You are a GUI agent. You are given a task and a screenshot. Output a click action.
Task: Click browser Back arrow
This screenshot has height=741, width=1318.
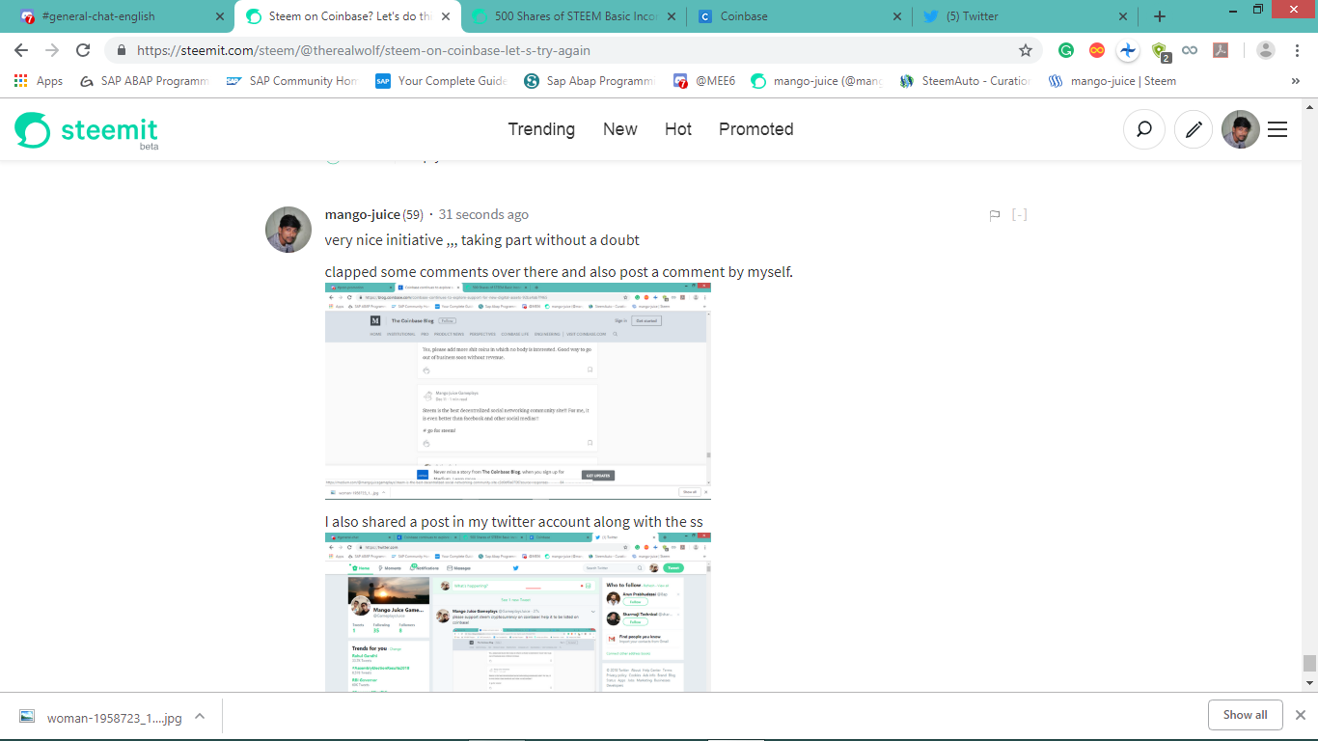21,50
